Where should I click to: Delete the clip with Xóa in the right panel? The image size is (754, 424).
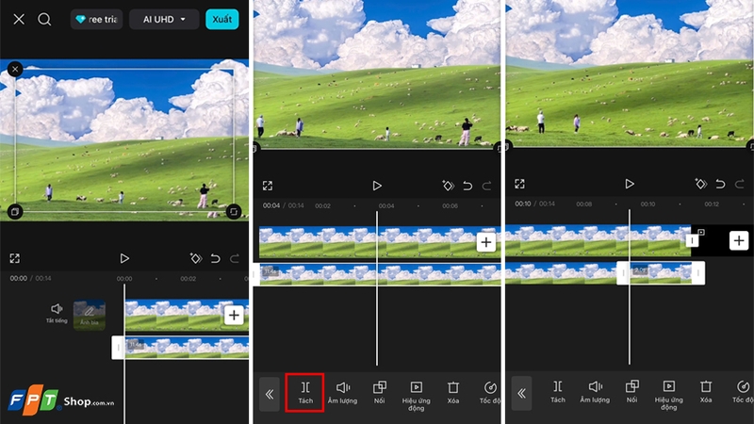click(705, 392)
